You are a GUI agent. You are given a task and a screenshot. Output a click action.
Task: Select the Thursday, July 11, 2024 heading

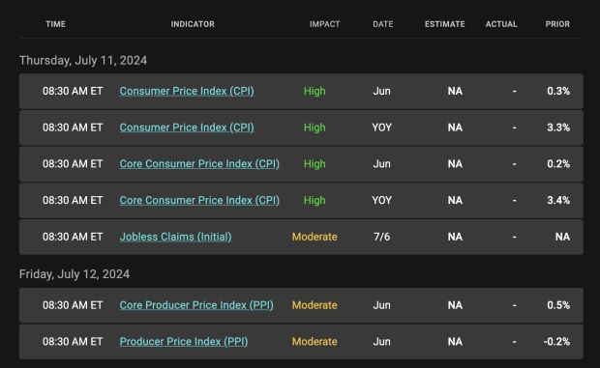coord(83,60)
